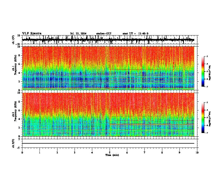Click the ch.1 'Frequency (kHz)' axis label

click(x=15, y=65)
